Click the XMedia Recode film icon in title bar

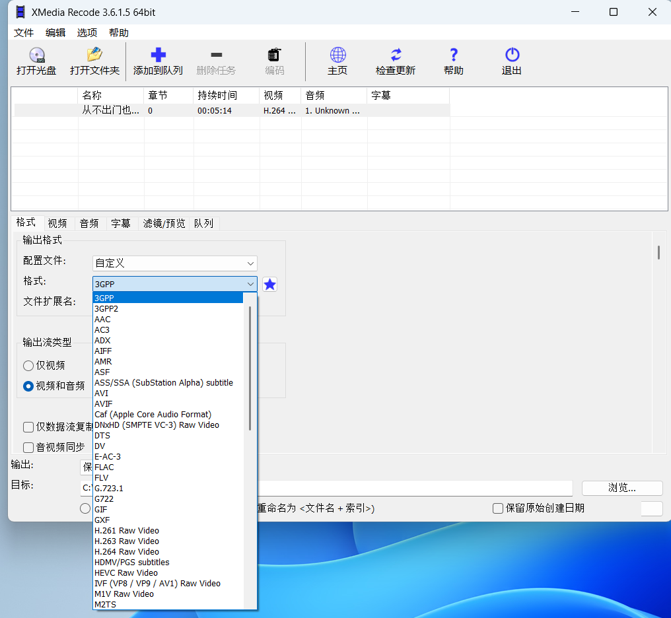[20, 12]
